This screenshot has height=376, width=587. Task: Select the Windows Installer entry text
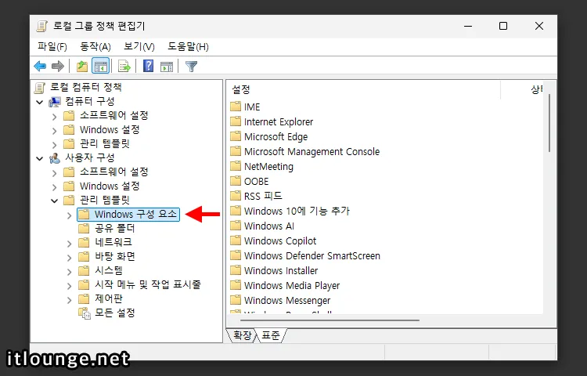point(281,270)
